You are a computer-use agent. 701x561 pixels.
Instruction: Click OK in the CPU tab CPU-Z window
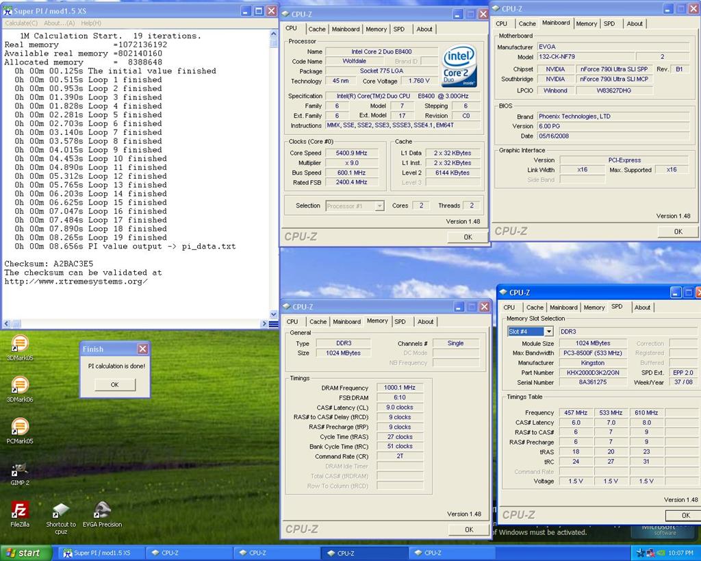(468, 237)
